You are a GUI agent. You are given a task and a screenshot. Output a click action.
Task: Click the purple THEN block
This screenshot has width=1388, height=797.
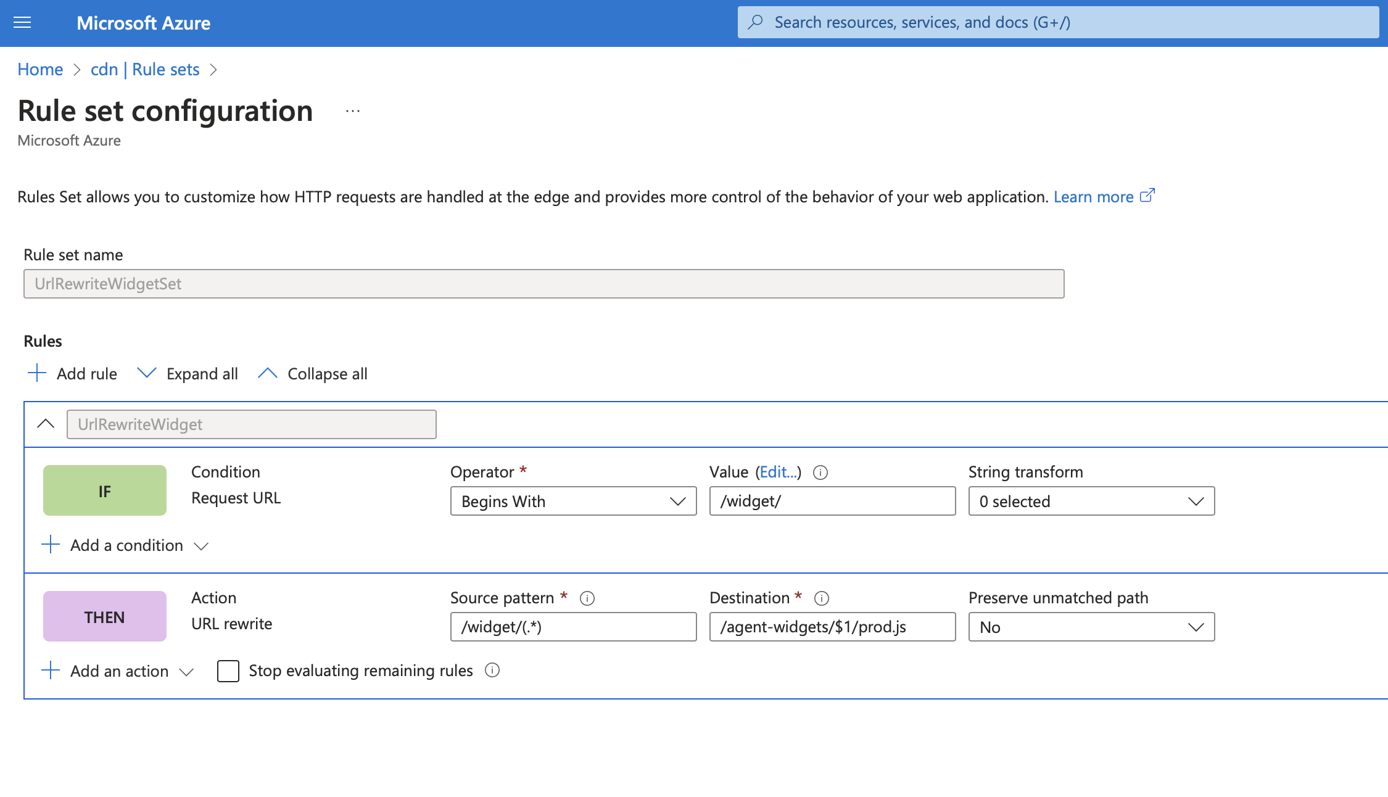point(105,616)
